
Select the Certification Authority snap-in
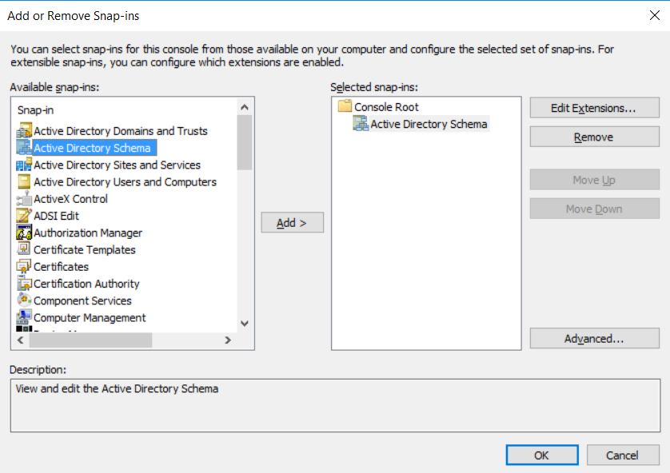(x=86, y=283)
